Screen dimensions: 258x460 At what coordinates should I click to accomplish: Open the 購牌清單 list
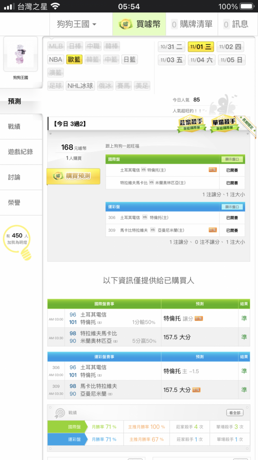coord(192,24)
